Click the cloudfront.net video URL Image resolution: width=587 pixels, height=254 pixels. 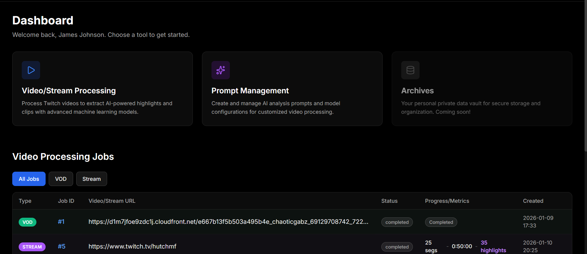click(x=228, y=222)
